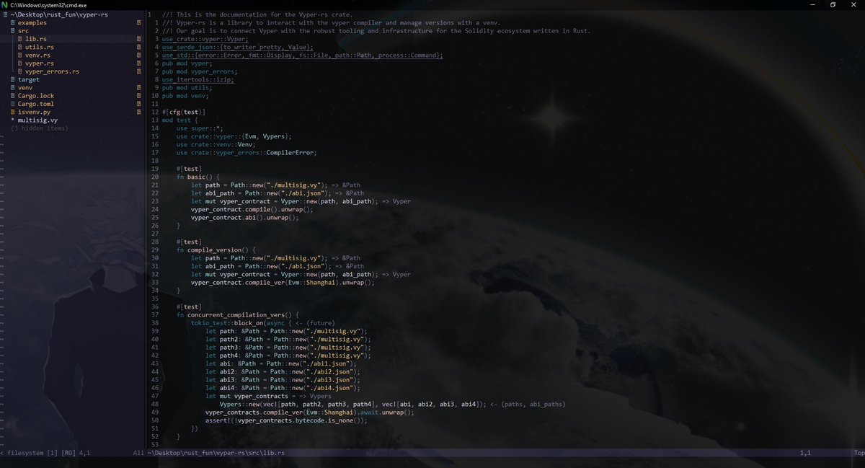The image size is (865, 468).
Task: Expand the target folder via its folder icon
Action: [13, 79]
